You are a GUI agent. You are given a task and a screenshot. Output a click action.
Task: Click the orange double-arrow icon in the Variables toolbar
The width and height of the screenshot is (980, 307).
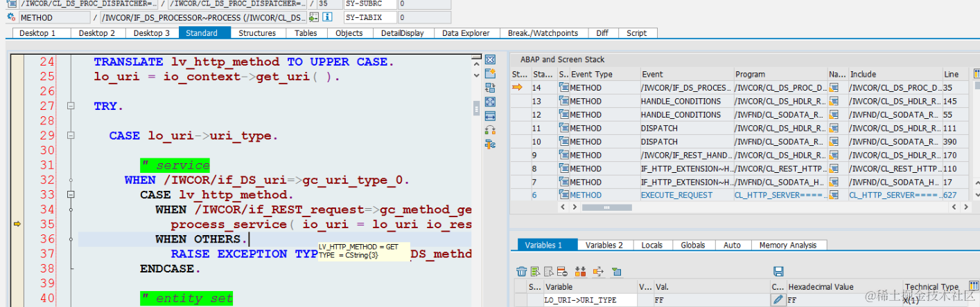[x=580, y=272]
